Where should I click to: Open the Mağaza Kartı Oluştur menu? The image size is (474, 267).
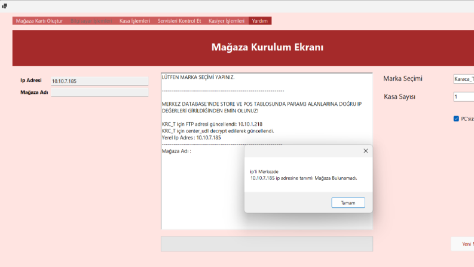(39, 21)
